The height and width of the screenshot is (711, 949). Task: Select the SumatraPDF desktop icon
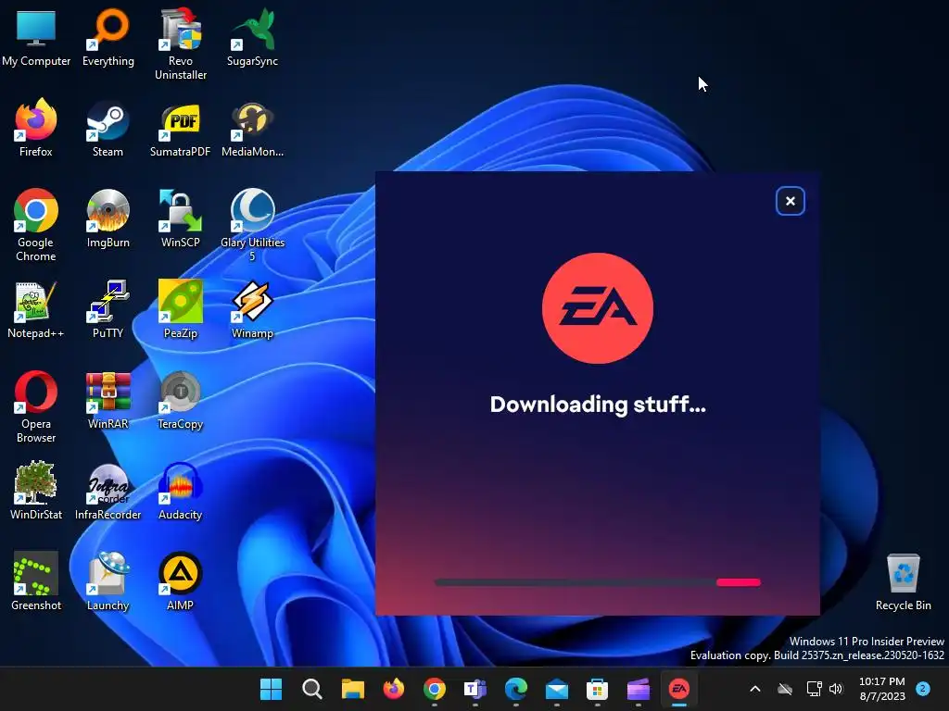coord(181,128)
